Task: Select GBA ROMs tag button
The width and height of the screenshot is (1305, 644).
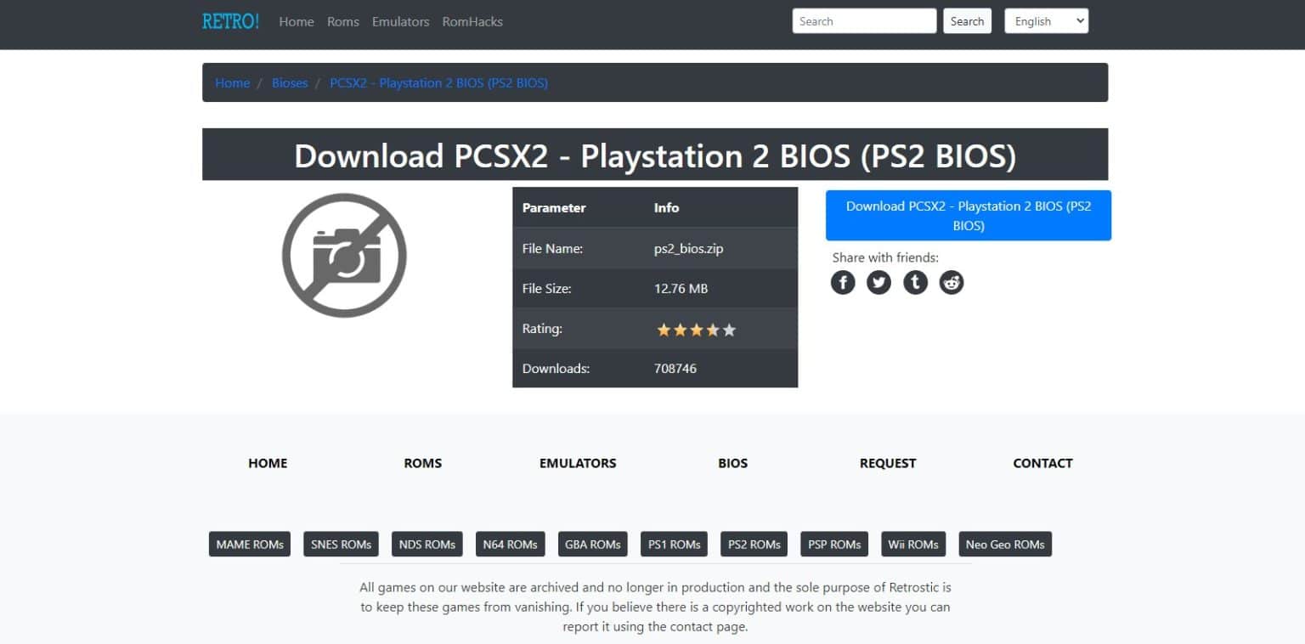Action: click(x=593, y=545)
